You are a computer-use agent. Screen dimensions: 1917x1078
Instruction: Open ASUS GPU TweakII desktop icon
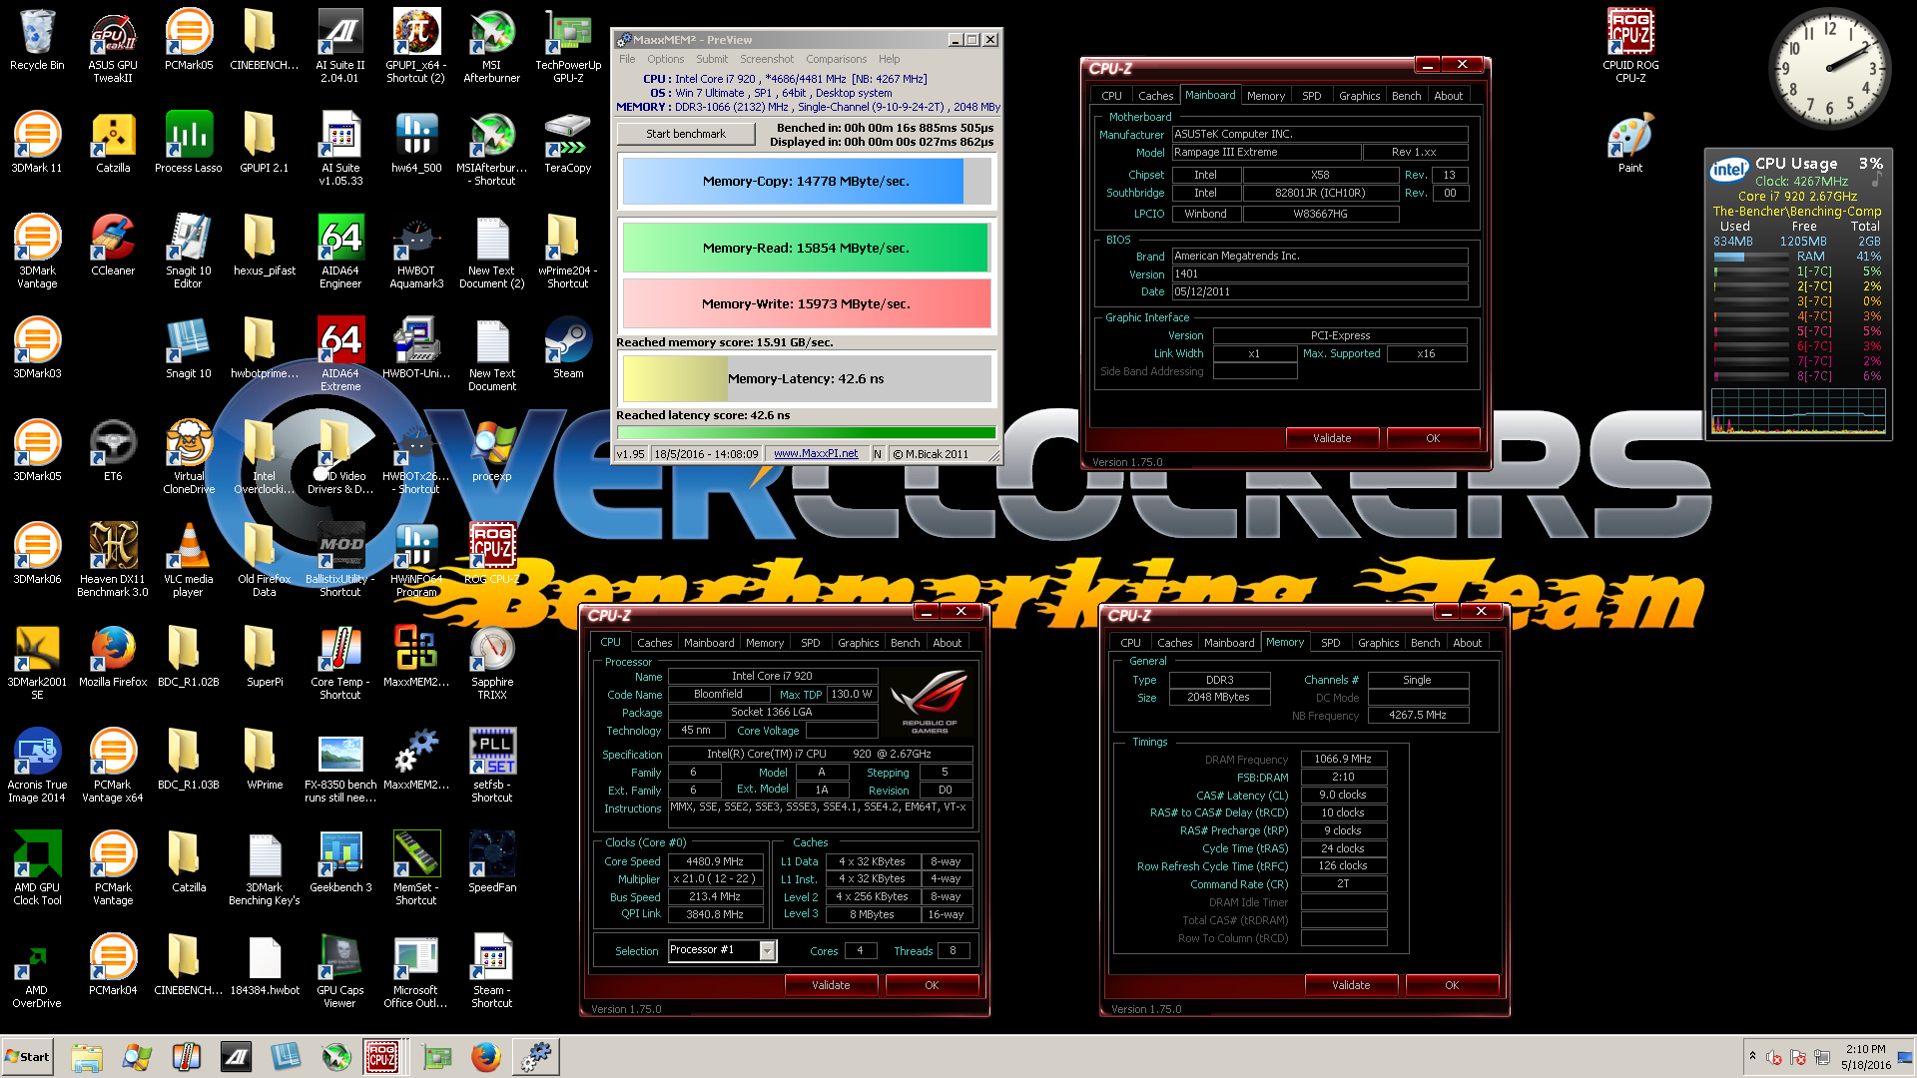[113, 46]
